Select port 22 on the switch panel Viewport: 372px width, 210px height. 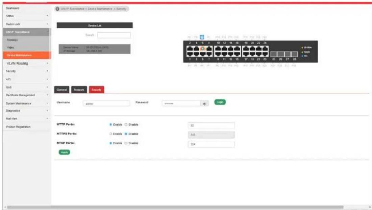pos(259,49)
